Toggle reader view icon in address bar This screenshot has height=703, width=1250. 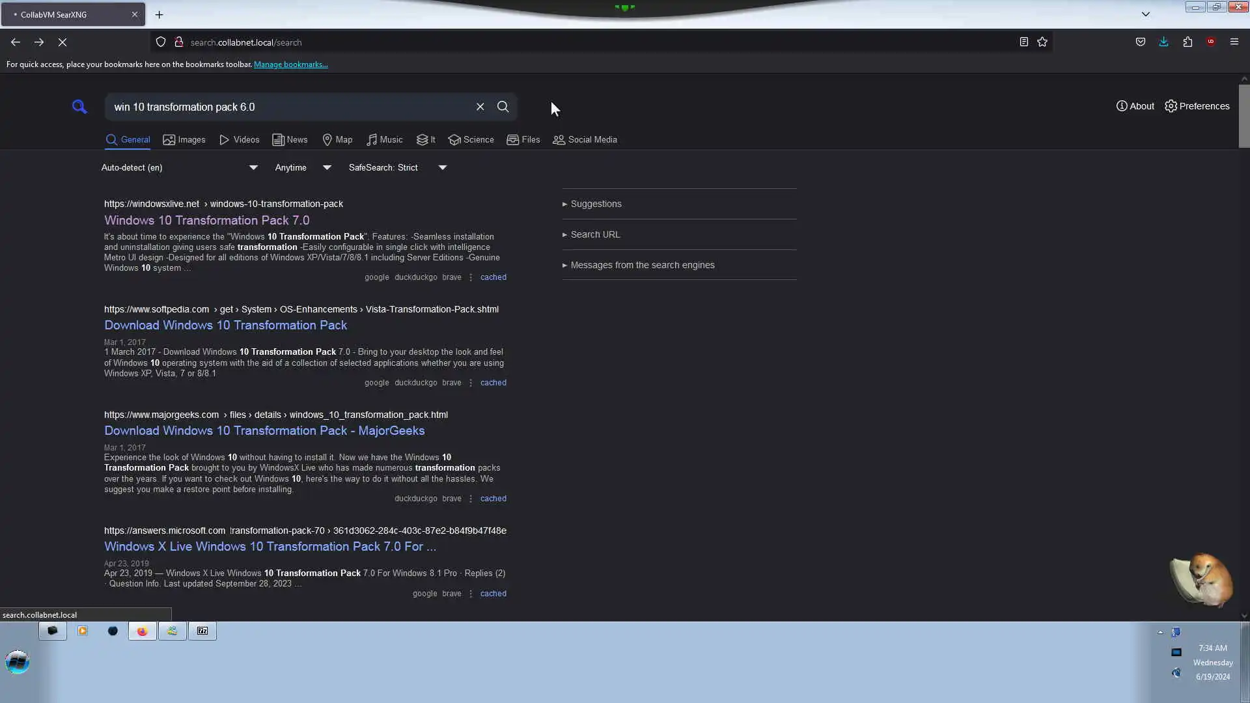tap(1023, 42)
